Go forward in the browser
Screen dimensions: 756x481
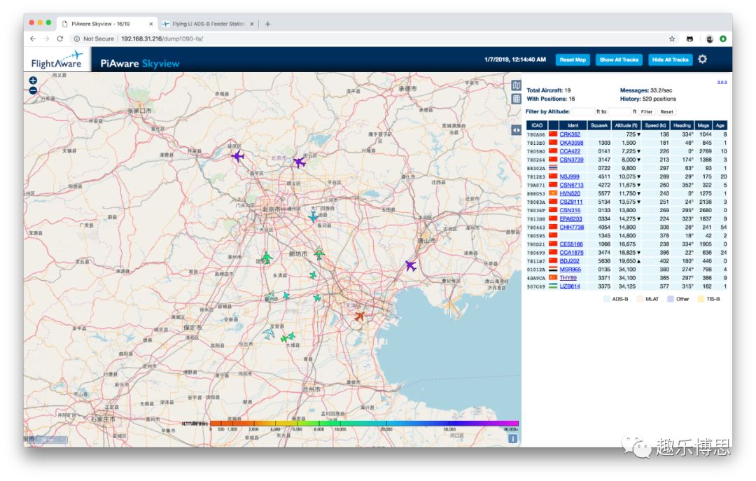pos(46,39)
